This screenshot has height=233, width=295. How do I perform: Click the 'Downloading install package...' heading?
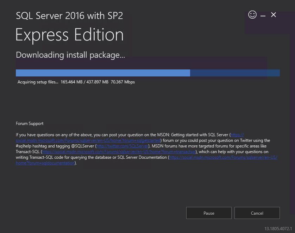(70, 55)
